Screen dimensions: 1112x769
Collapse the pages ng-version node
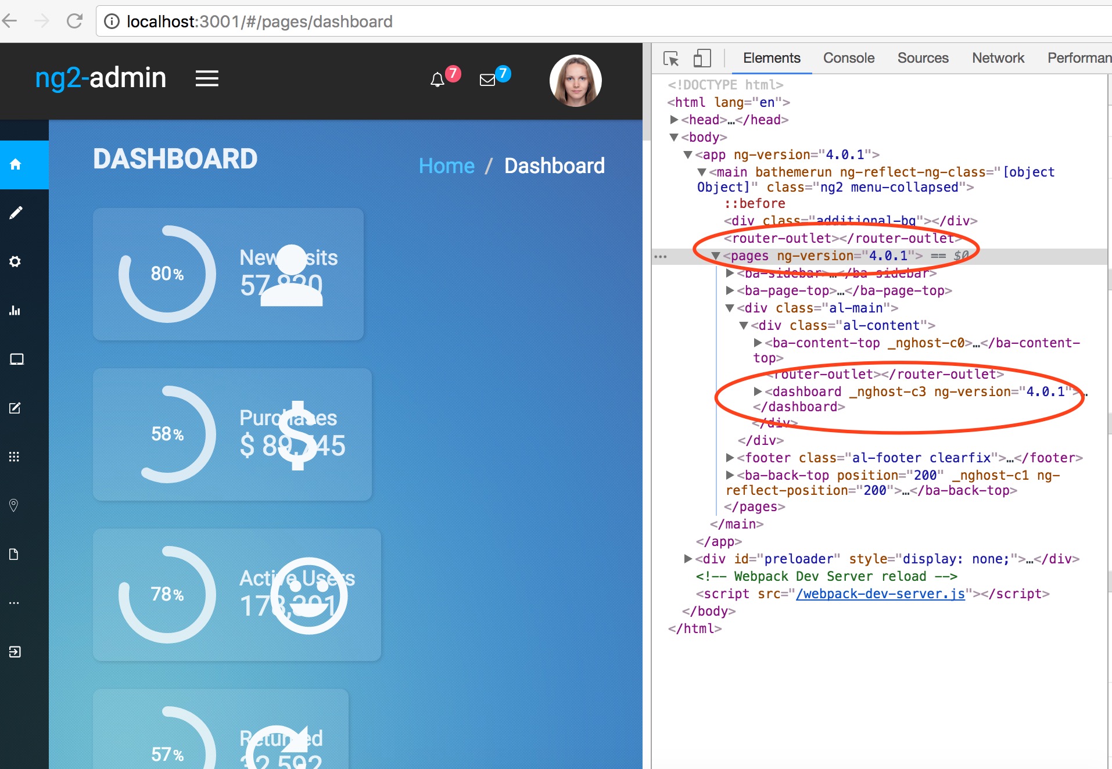tap(716, 256)
